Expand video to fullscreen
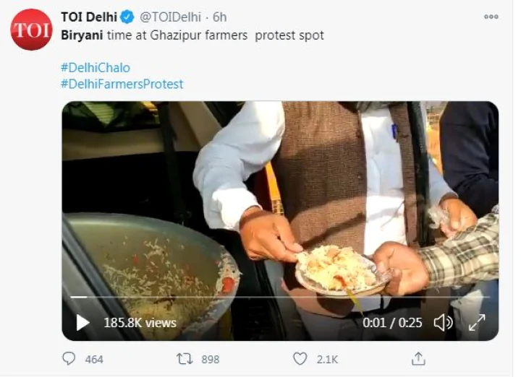Viewport: 521px width, 377px height. click(477, 322)
